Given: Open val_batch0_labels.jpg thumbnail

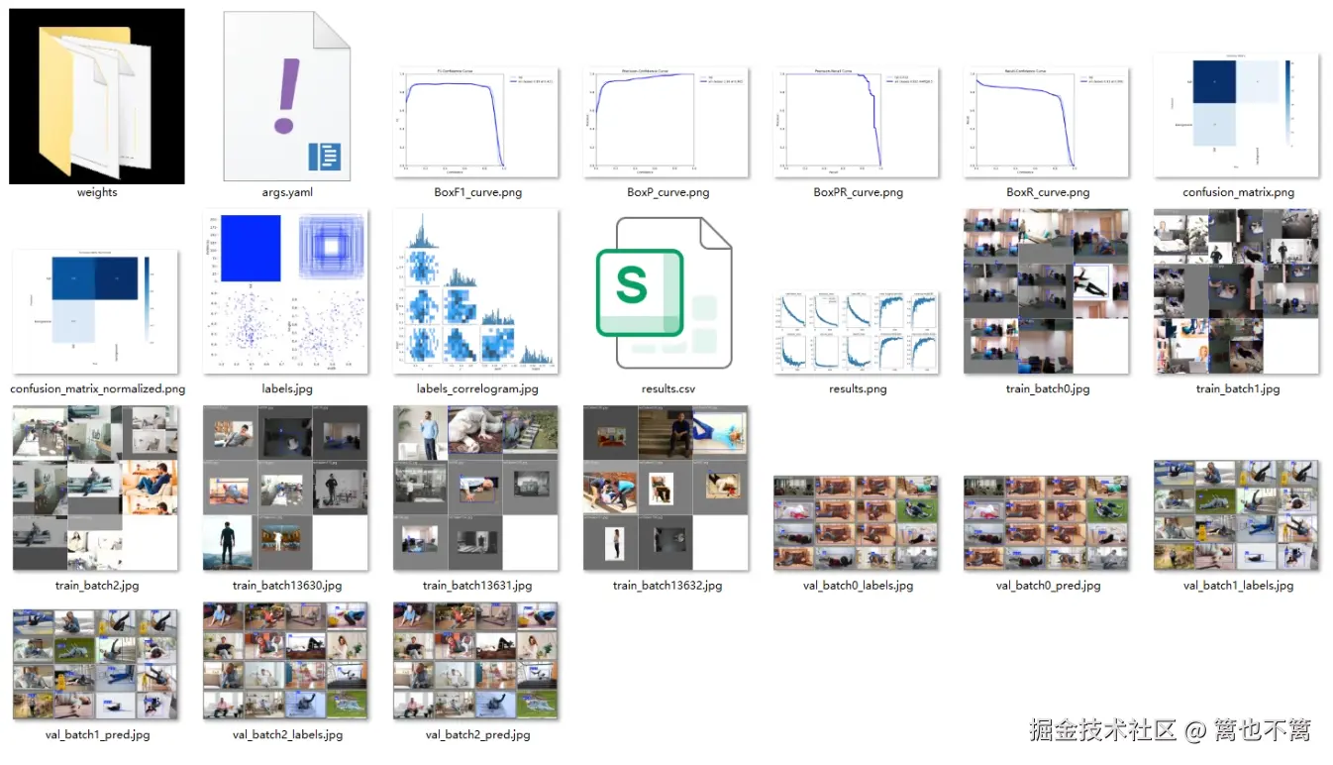Looking at the screenshot, I should pyautogui.click(x=857, y=523).
